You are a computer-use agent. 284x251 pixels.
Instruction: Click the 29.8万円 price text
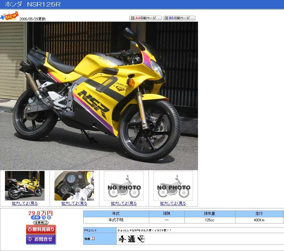click(x=41, y=213)
